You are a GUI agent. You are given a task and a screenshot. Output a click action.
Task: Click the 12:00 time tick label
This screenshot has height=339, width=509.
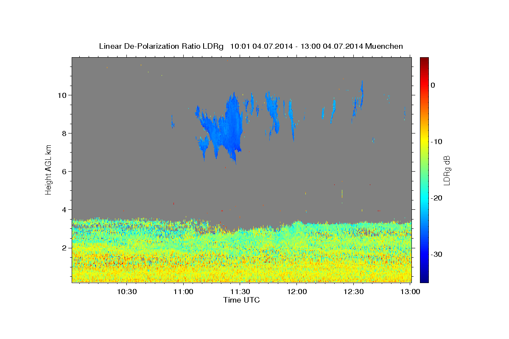(297, 292)
